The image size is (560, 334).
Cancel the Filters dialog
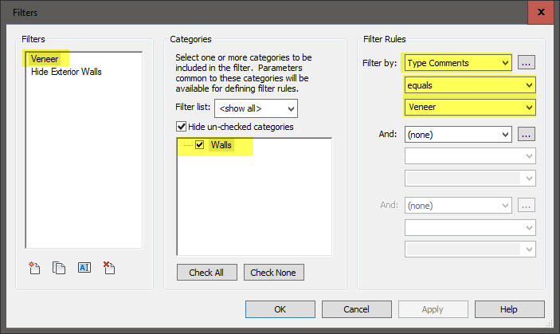coord(356,309)
